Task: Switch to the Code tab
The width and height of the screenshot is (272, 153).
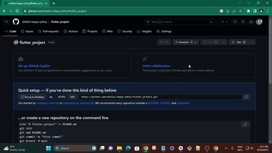Action: pos(11,31)
